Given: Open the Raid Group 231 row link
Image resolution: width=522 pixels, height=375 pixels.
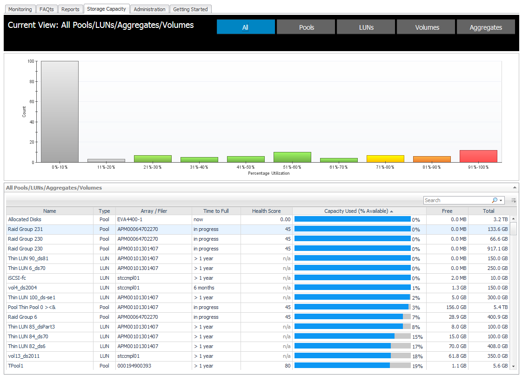Looking at the screenshot, I should coord(25,229).
